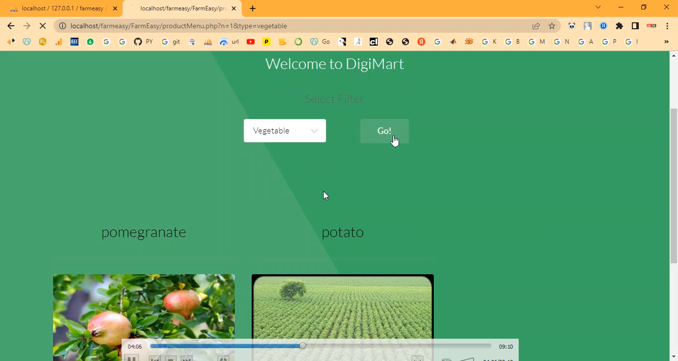Close the active FarmEasy tab
Viewport: 678px width, 361px height.
click(x=234, y=8)
